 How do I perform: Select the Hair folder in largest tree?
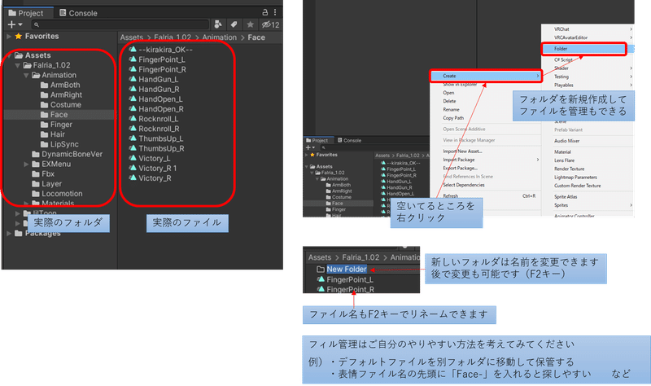pos(53,134)
